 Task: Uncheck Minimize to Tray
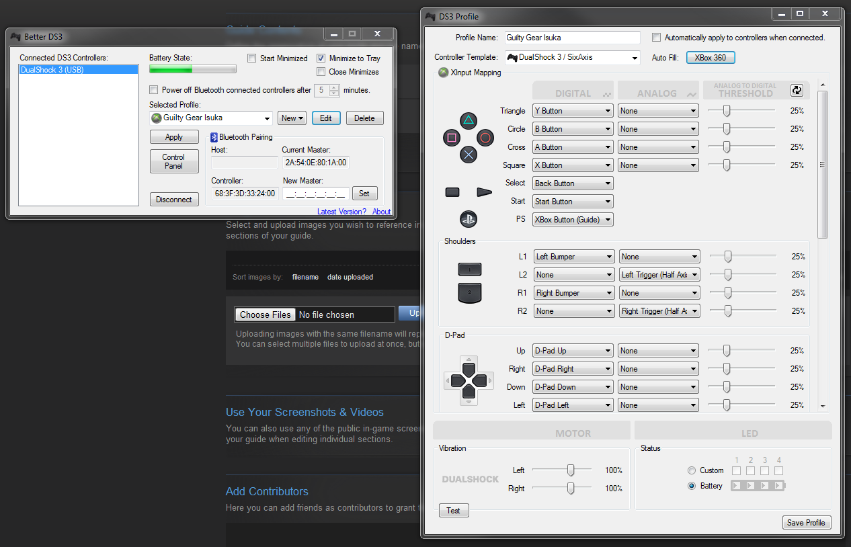coord(321,58)
